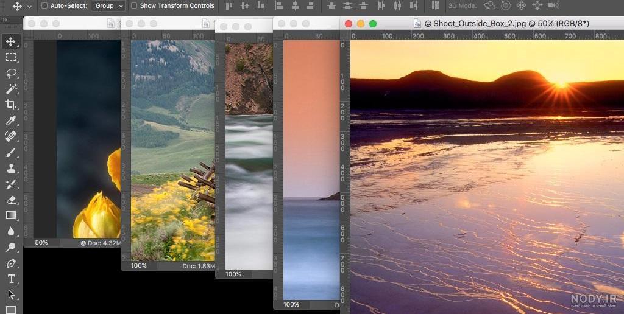624x314 pixels.
Task: Enable the Auto-Select checkbox
Action: point(44,5)
